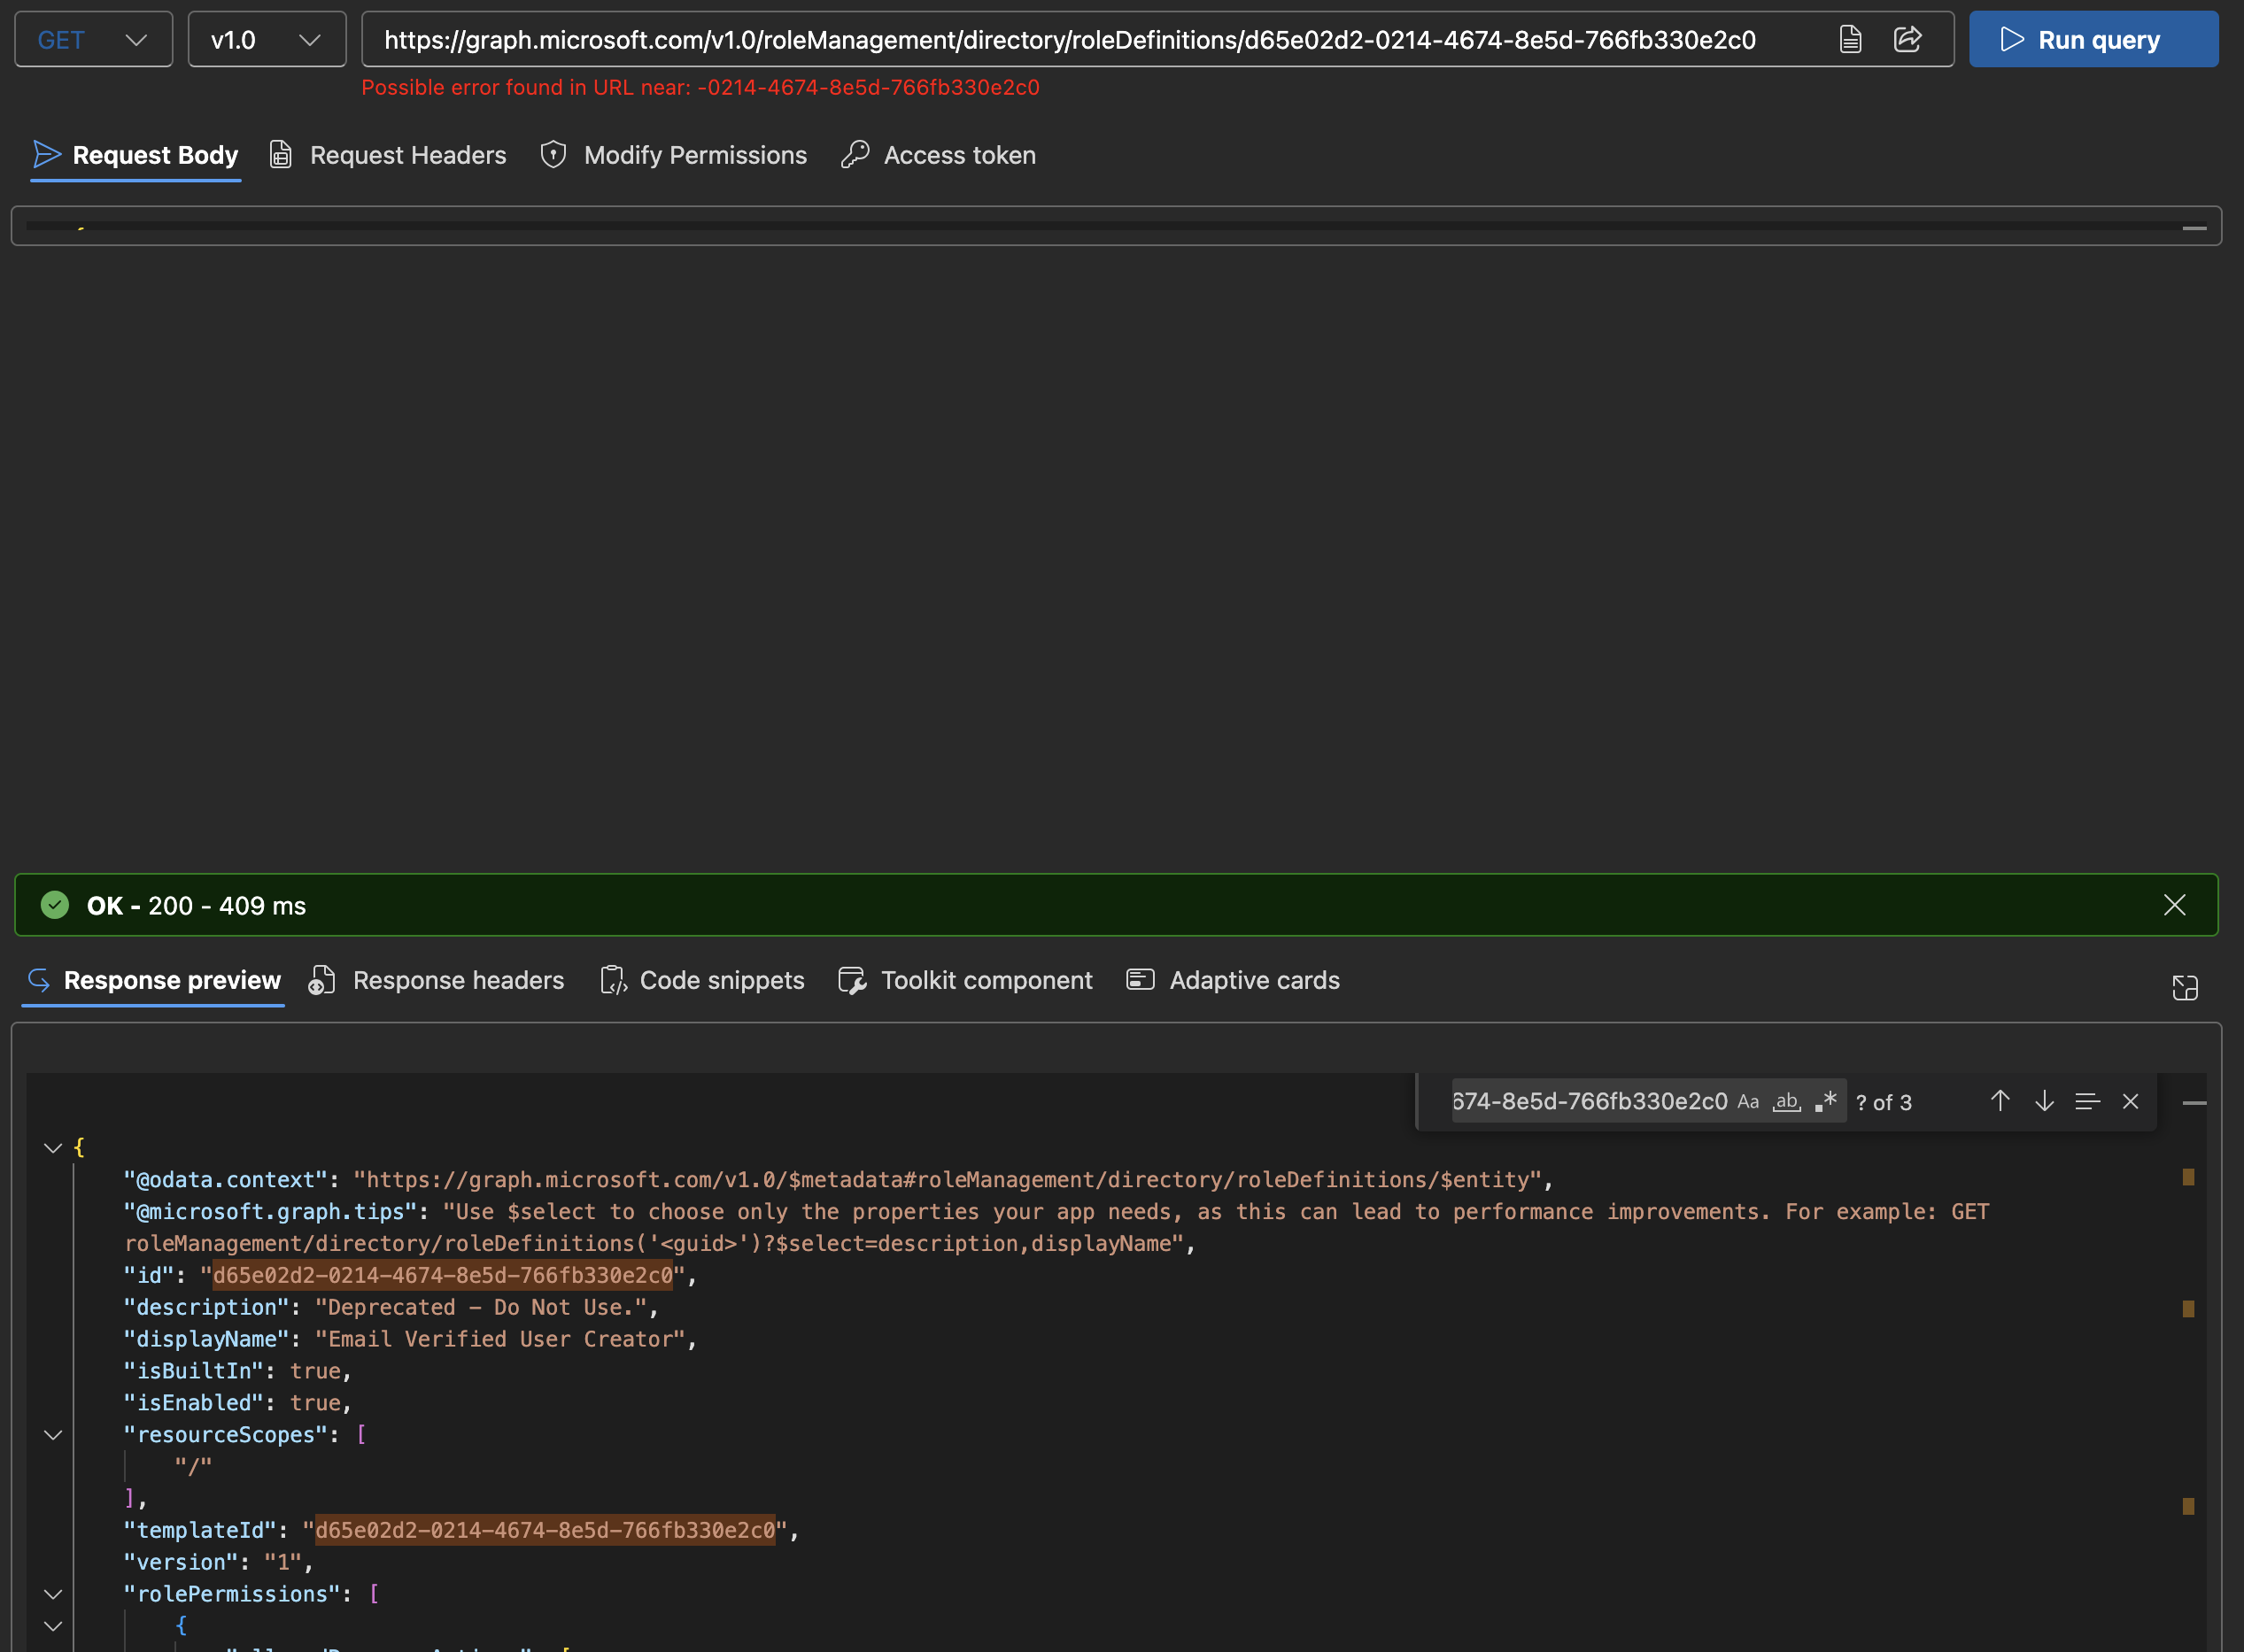
Task: Open the Access token tab
Action: pos(938,155)
